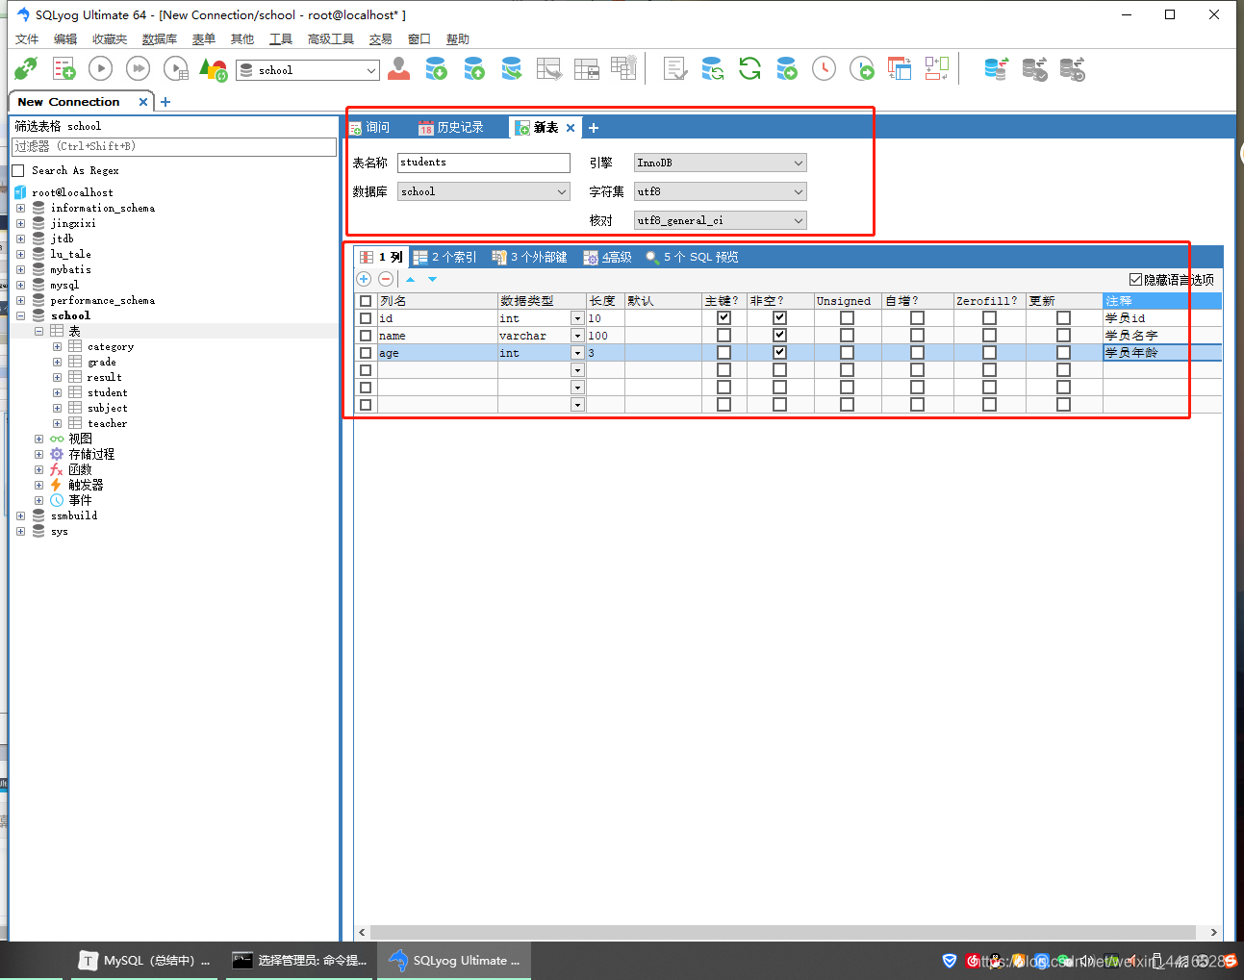
Task: Open the 3 个外部键 tab
Action: coord(529,257)
